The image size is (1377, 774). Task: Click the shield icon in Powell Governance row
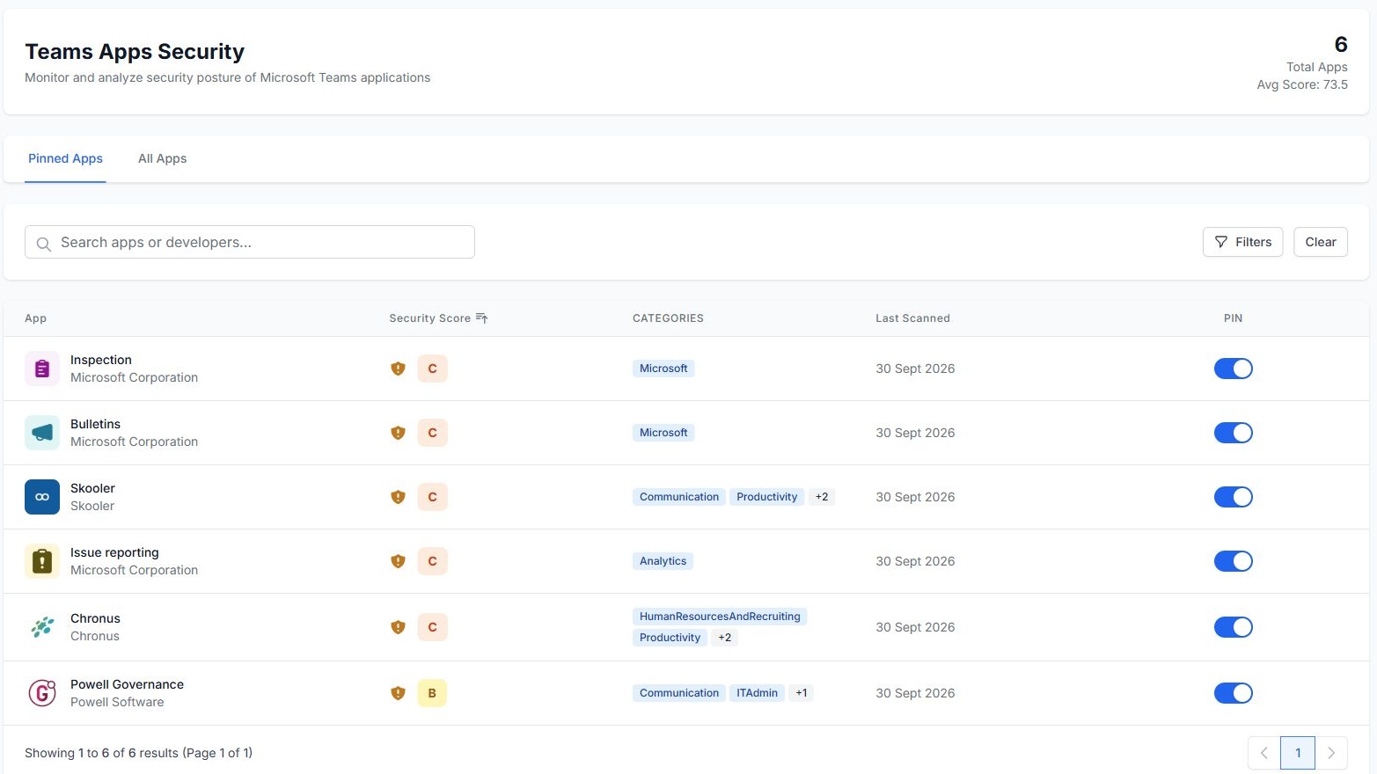398,693
